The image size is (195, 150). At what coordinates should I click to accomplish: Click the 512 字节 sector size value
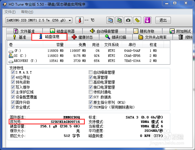(x=72, y=136)
